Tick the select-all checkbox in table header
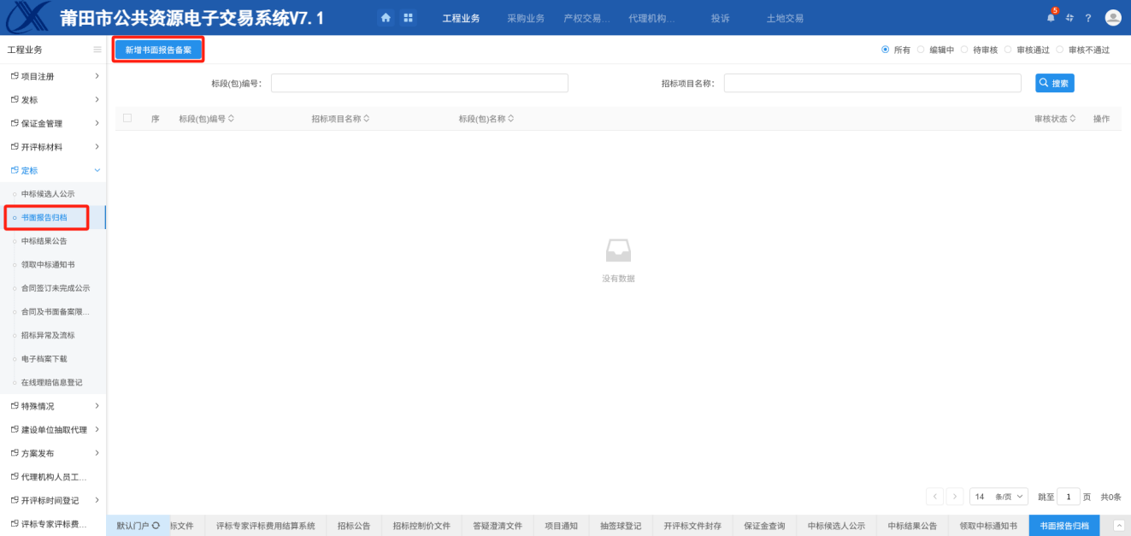Screen dimensions: 1131x536 tap(127, 118)
